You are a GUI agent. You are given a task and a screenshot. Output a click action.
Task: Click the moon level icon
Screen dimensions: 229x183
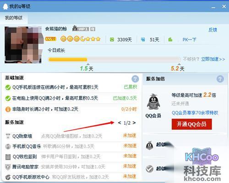click(x=82, y=39)
